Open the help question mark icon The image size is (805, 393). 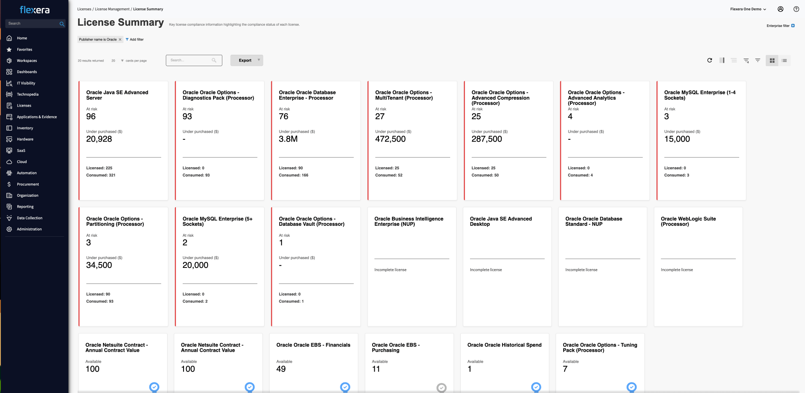796,9
